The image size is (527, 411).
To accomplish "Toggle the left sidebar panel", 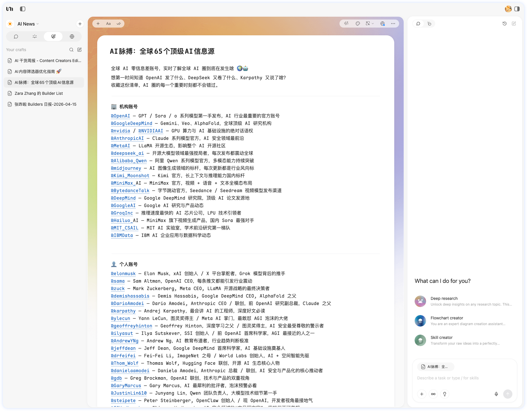I will [x=23, y=9].
